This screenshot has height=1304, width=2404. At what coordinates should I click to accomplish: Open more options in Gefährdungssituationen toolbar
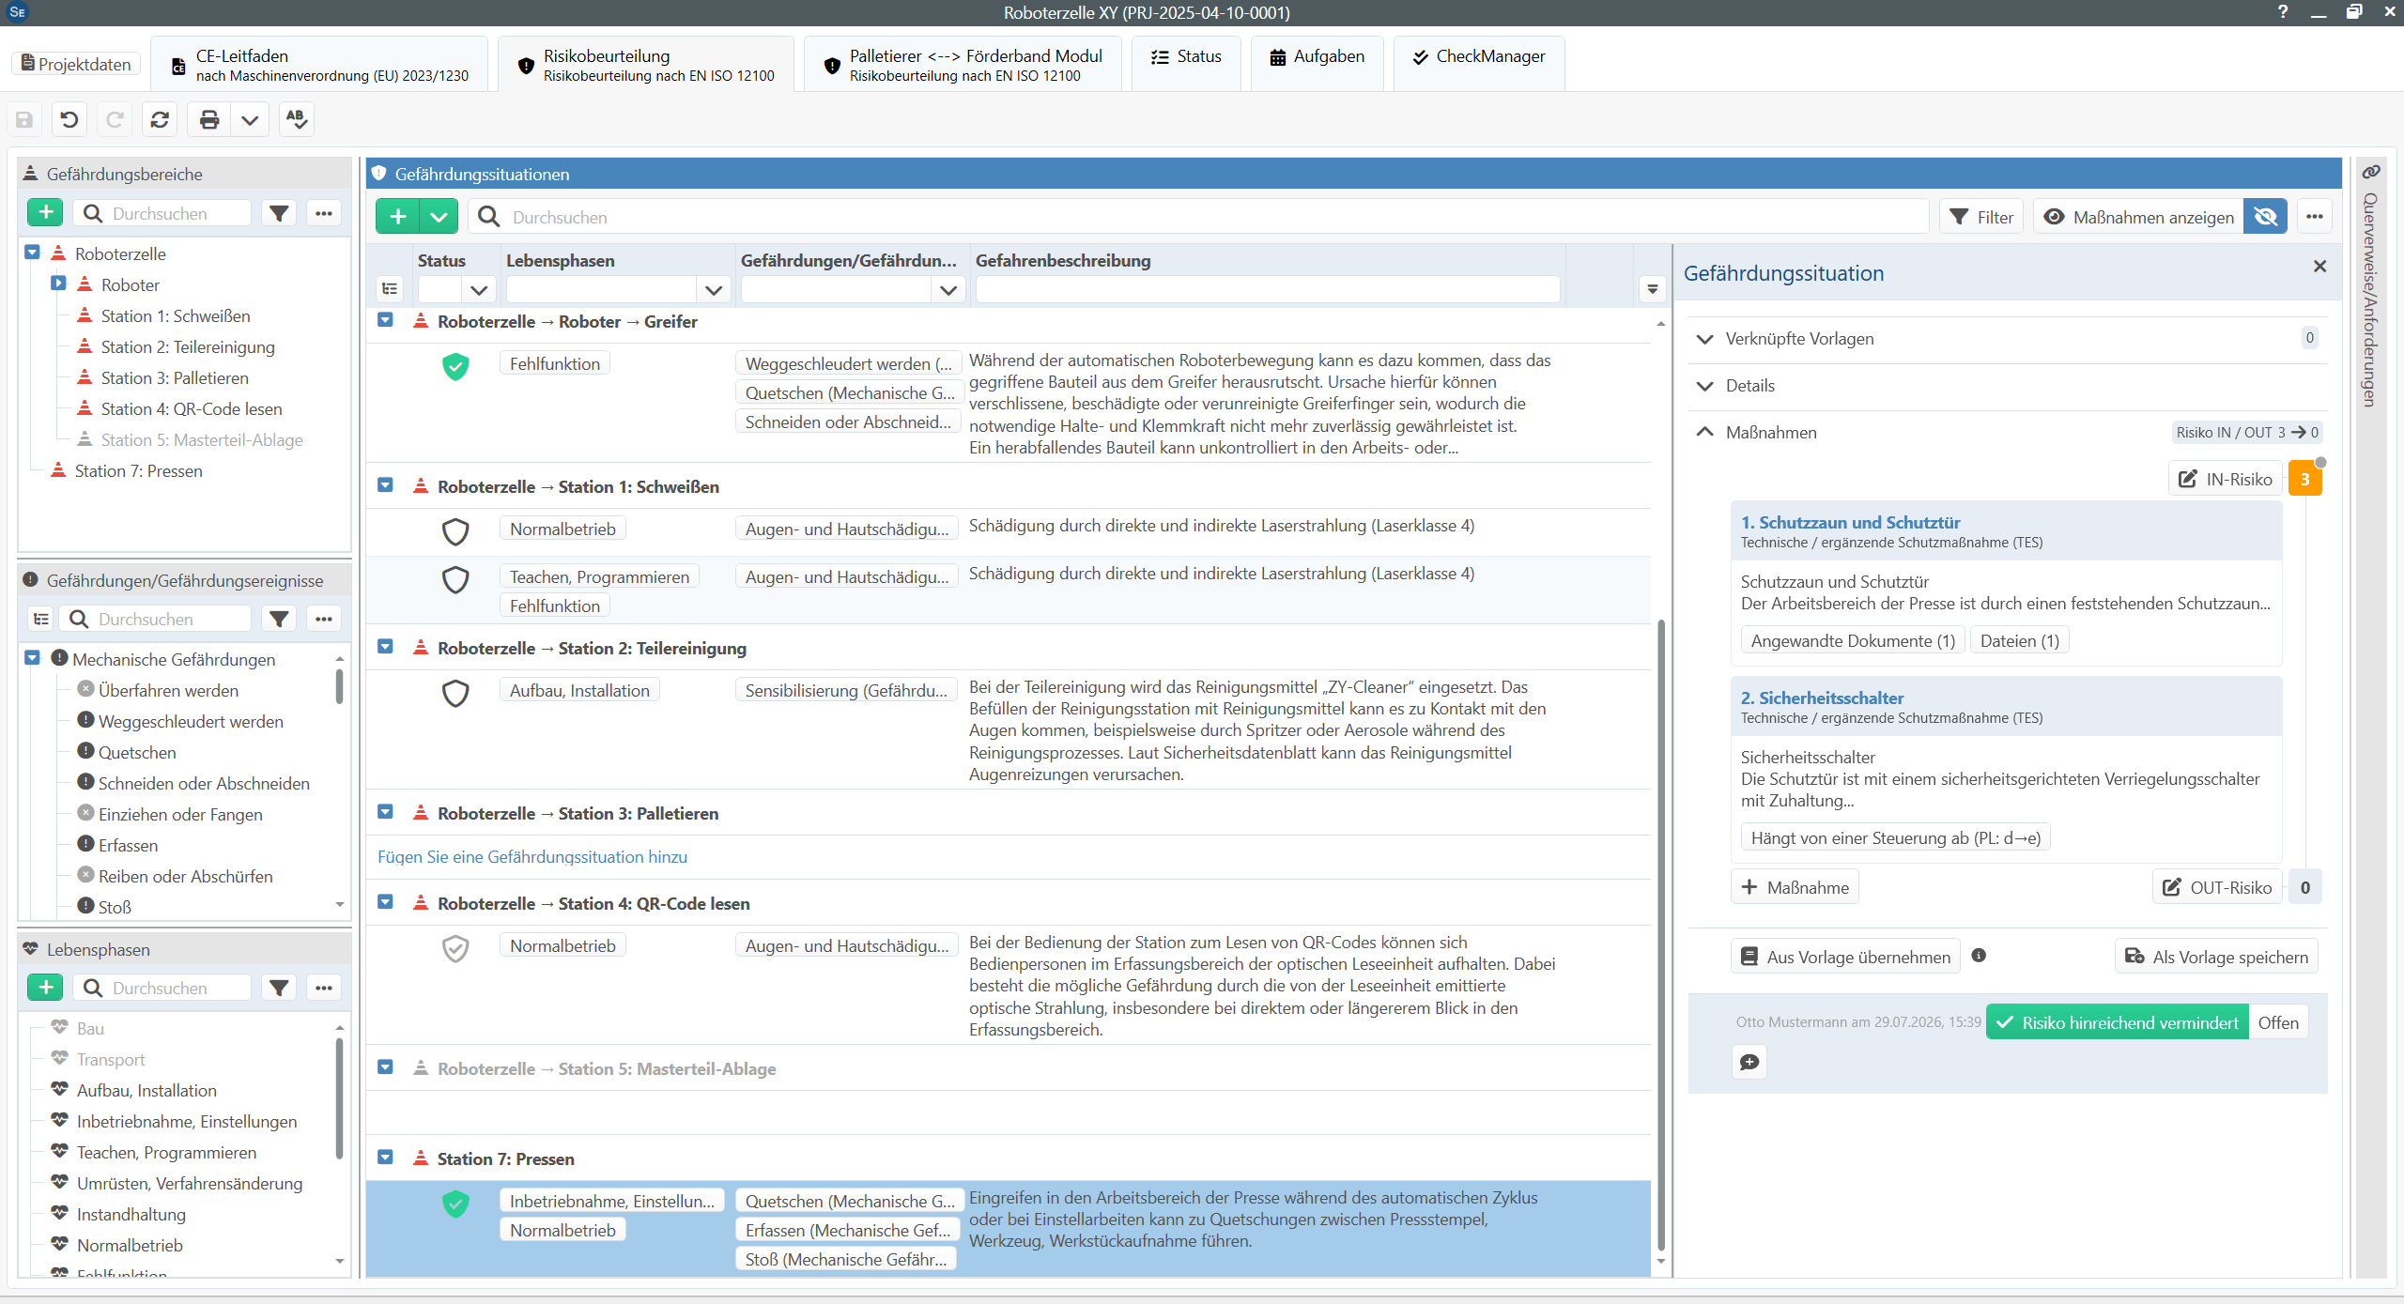tap(2315, 217)
